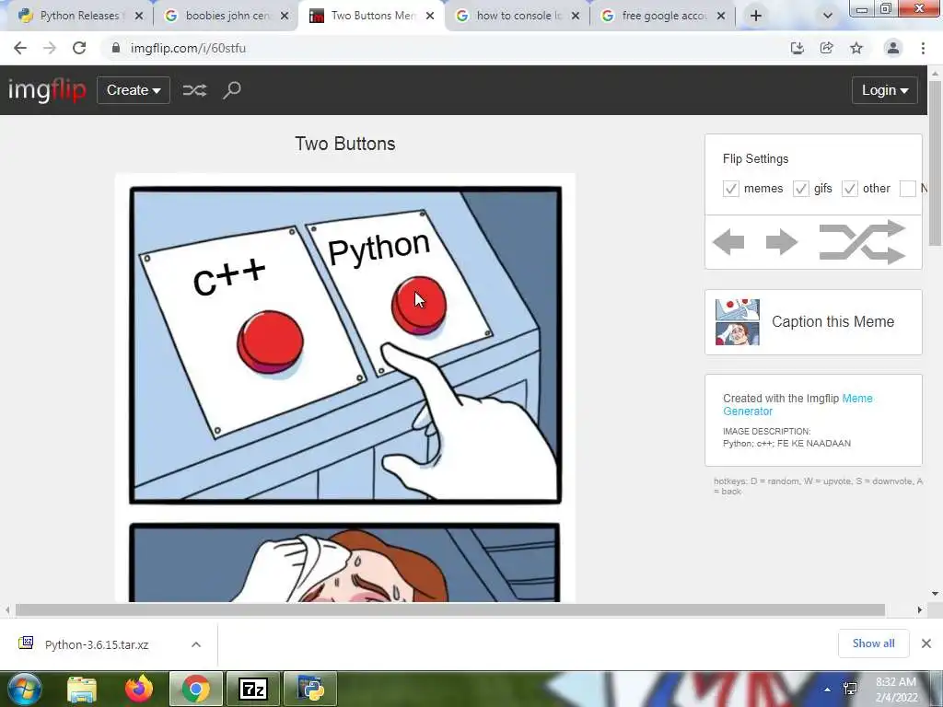Click the Two Buttons template thumbnail
This screenshot has width=943, height=707.
(738, 322)
